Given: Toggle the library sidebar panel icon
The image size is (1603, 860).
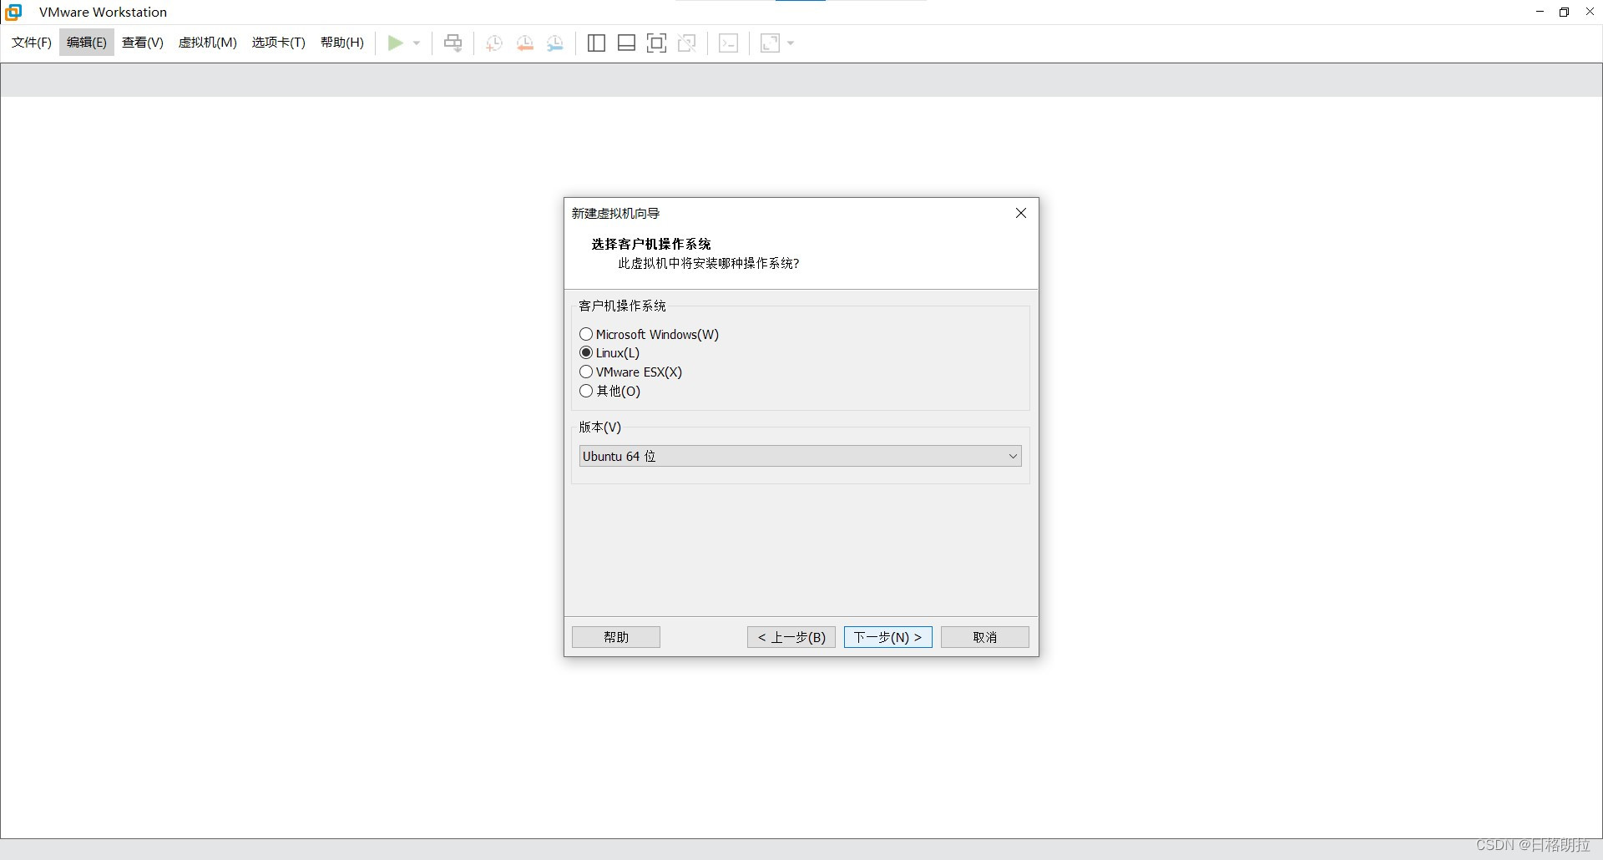Looking at the screenshot, I should tap(596, 43).
